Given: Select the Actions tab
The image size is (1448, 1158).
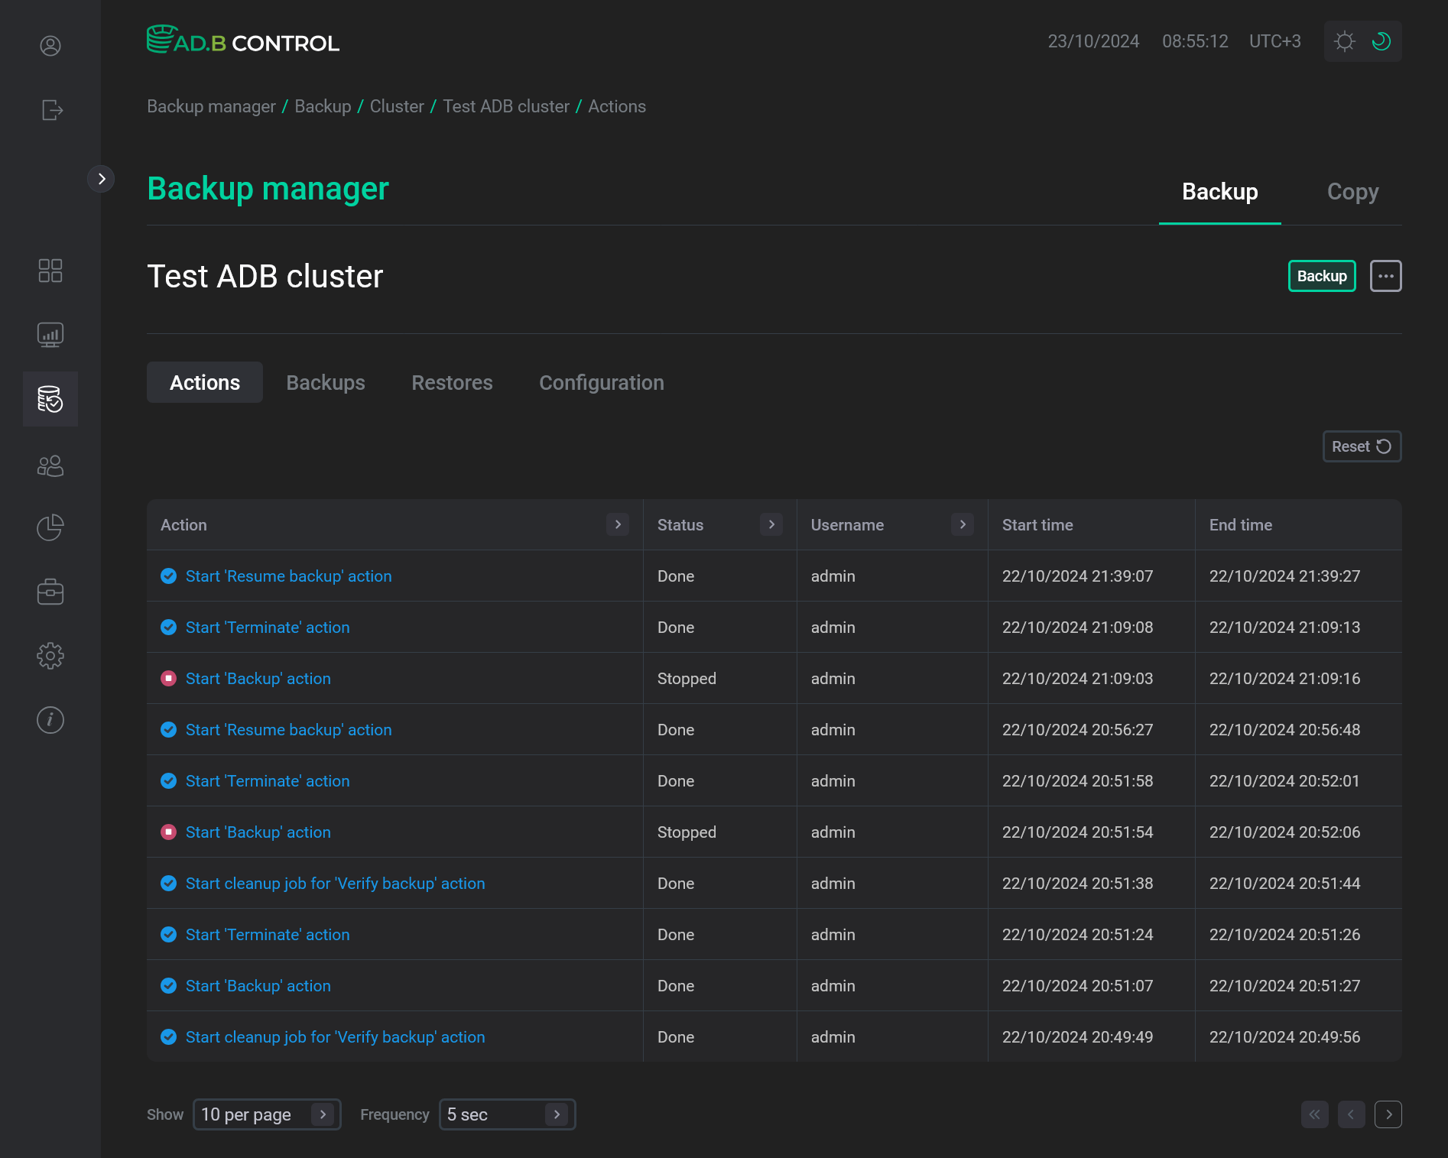Looking at the screenshot, I should [x=205, y=382].
